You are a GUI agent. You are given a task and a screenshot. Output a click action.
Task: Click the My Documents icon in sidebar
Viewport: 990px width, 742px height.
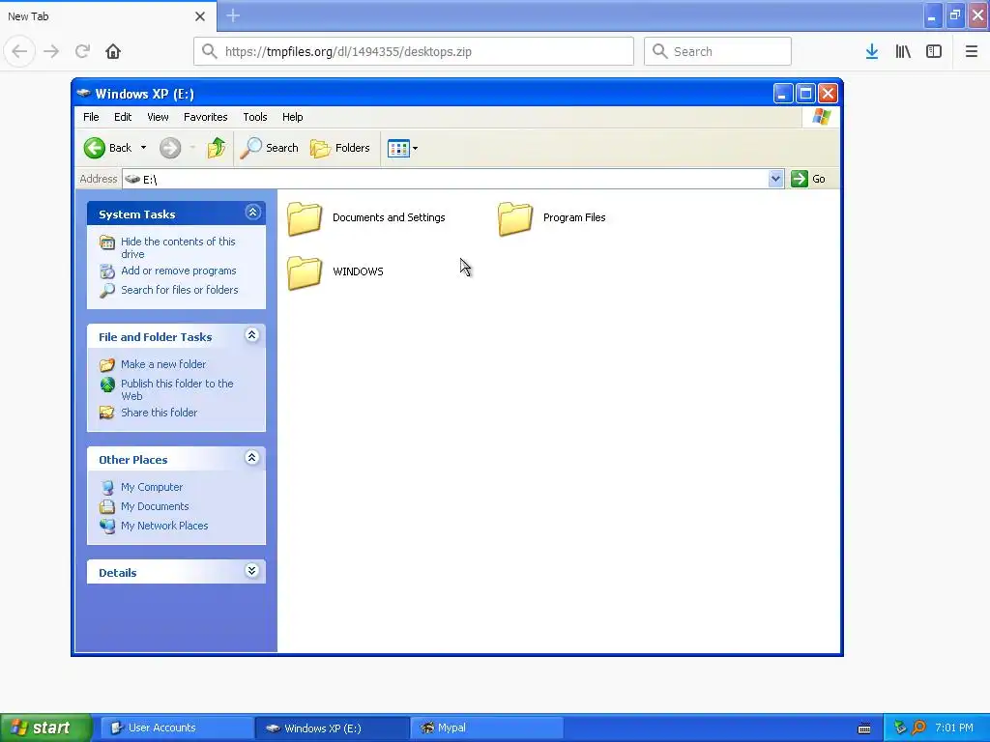tap(107, 506)
